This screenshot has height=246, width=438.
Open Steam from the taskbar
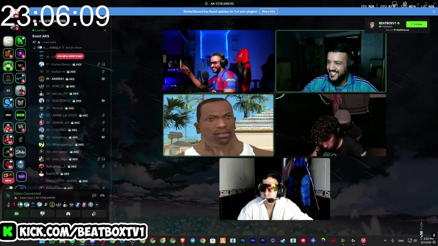283,241
